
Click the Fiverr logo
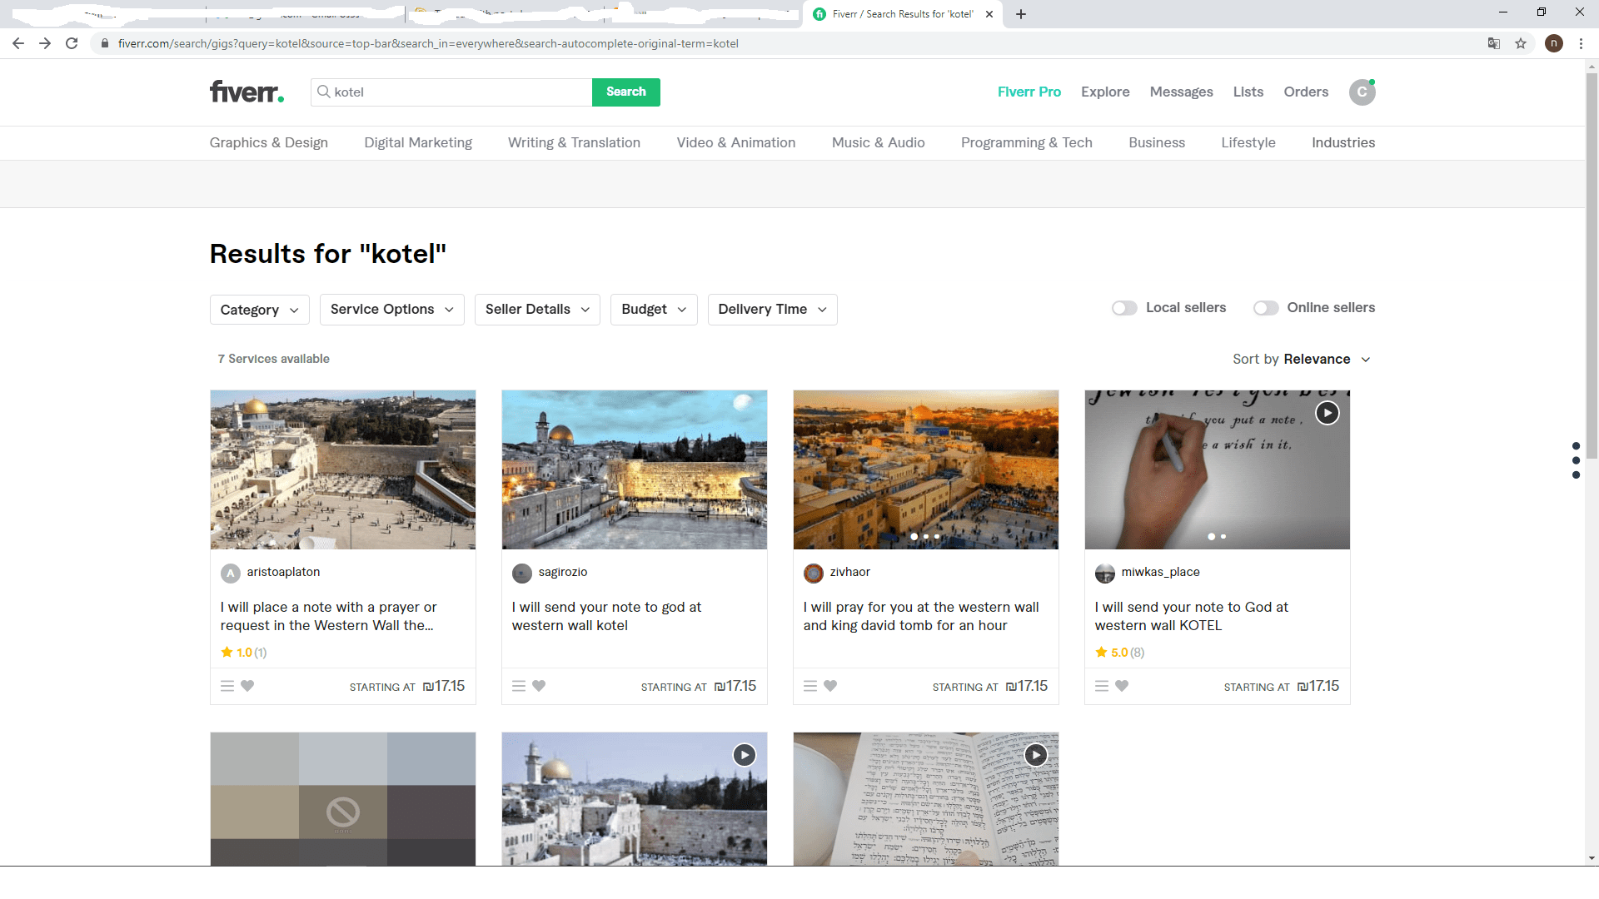247,92
